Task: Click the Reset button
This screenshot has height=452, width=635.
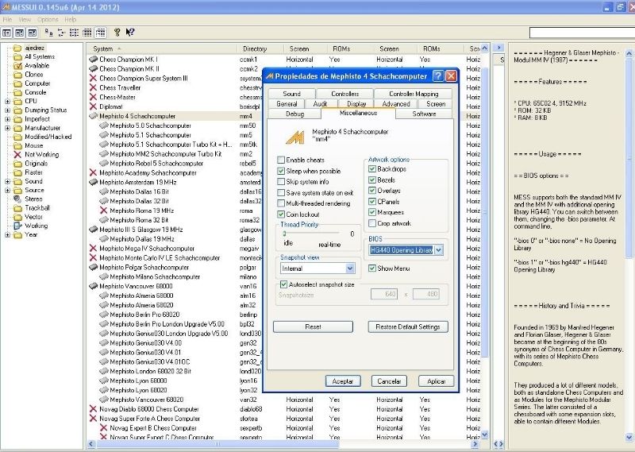Action: tap(313, 326)
